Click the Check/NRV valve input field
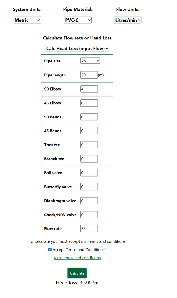 89,215
